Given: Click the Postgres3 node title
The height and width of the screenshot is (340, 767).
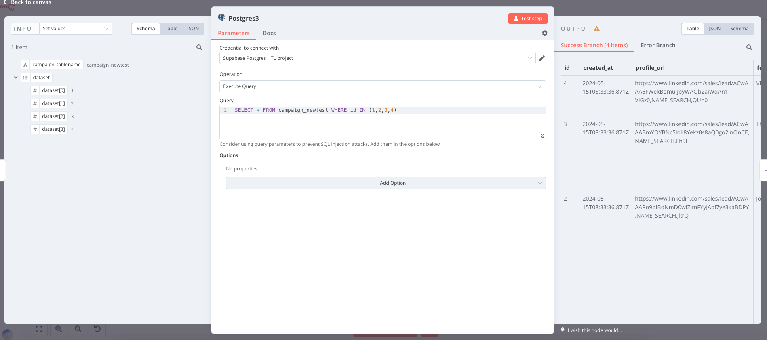Looking at the screenshot, I should (244, 18).
